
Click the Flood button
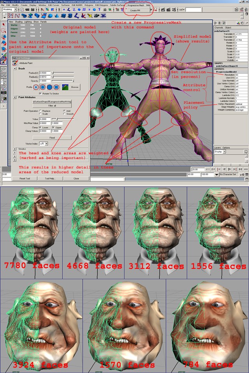[x=52, y=138]
